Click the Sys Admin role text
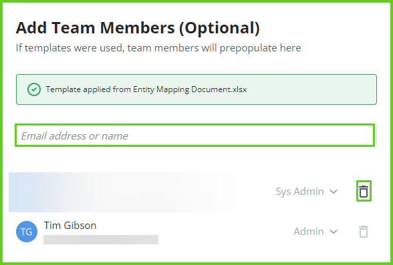Image resolution: width=393 pixels, height=265 pixels. [299, 192]
